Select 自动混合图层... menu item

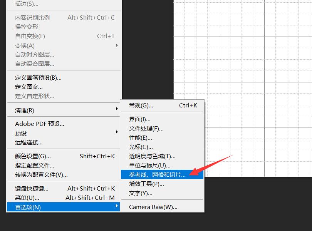[64, 64]
